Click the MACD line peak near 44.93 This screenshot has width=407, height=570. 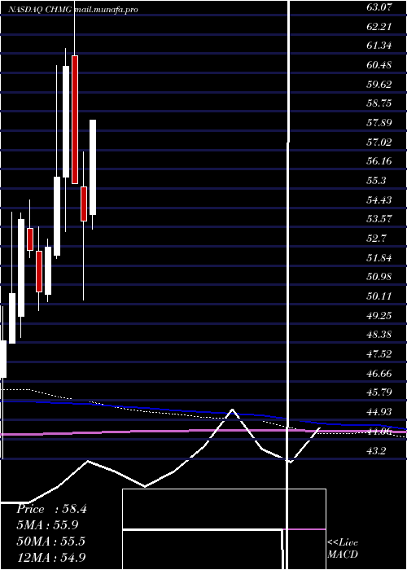[232, 410]
